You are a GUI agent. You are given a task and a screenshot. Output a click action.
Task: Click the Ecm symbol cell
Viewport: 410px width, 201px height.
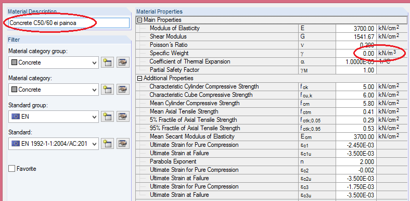point(317,137)
